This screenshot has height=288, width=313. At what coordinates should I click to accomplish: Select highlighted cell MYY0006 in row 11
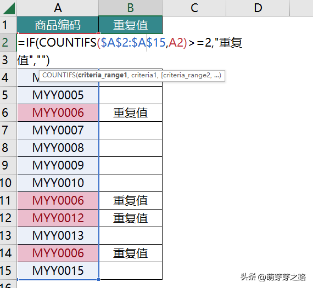58,200
